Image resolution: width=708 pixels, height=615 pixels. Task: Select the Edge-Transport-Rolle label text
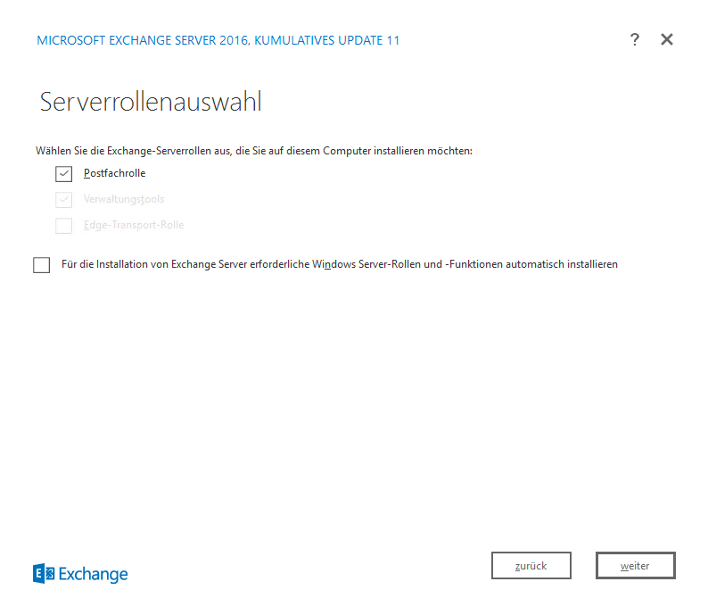(x=134, y=225)
